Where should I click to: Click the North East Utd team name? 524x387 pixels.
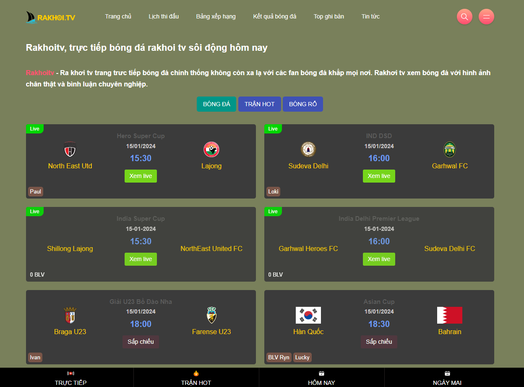pyautogui.click(x=70, y=166)
